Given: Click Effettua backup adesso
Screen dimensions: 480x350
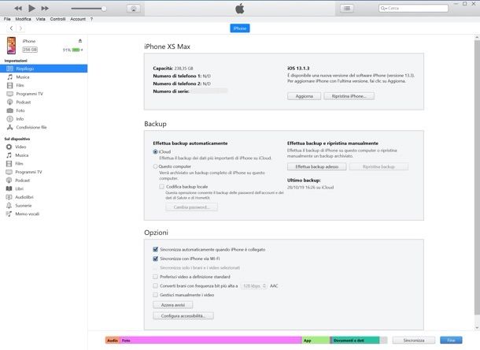Looking at the screenshot, I should (x=317, y=166).
